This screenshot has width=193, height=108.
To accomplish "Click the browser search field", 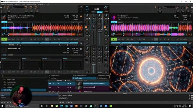I will point(24,76).
